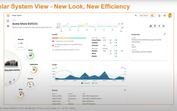This screenshot has height=111, width=177.
Task: Click the Radio interference event
Action: click(x=88, y=101)
